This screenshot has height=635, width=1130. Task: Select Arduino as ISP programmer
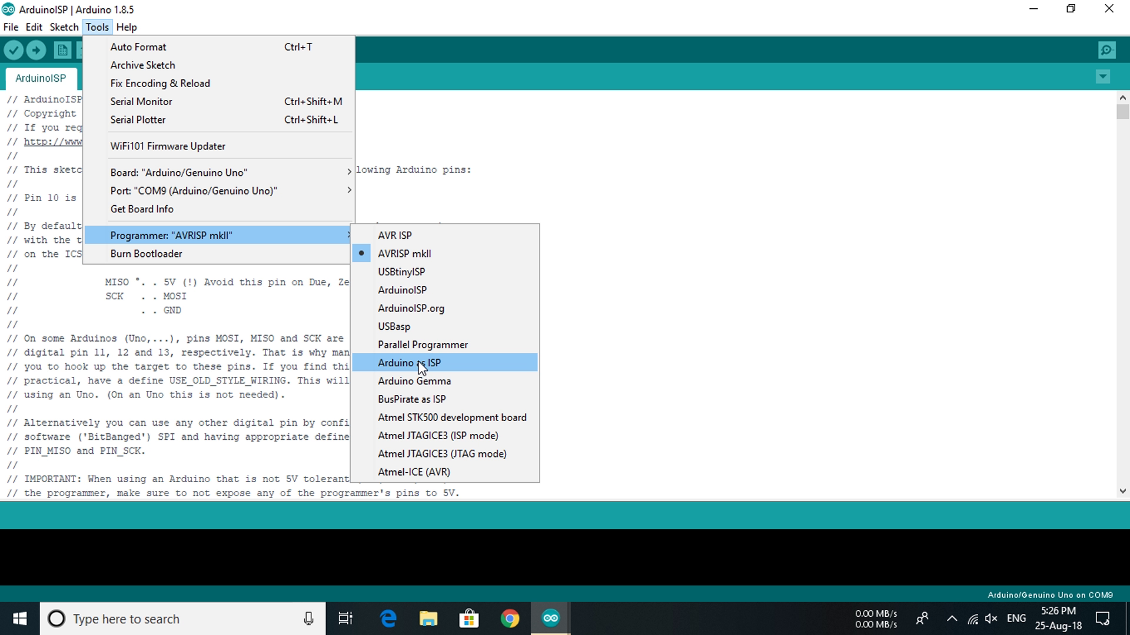(409, 362)
